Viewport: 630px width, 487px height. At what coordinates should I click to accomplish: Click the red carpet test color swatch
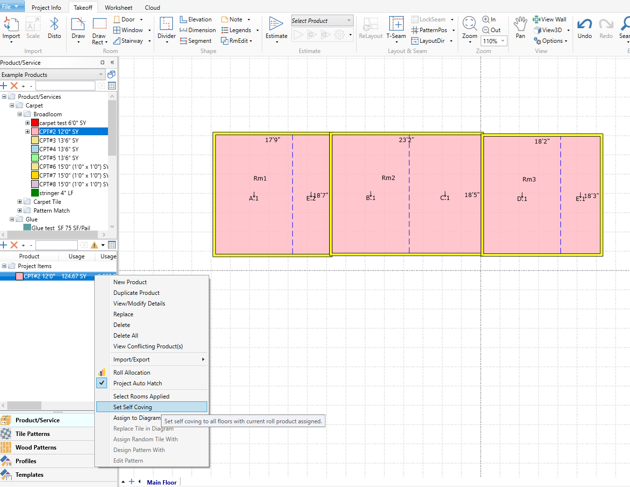click(x=35, y=123)
